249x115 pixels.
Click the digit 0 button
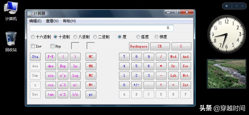(124, 85)
